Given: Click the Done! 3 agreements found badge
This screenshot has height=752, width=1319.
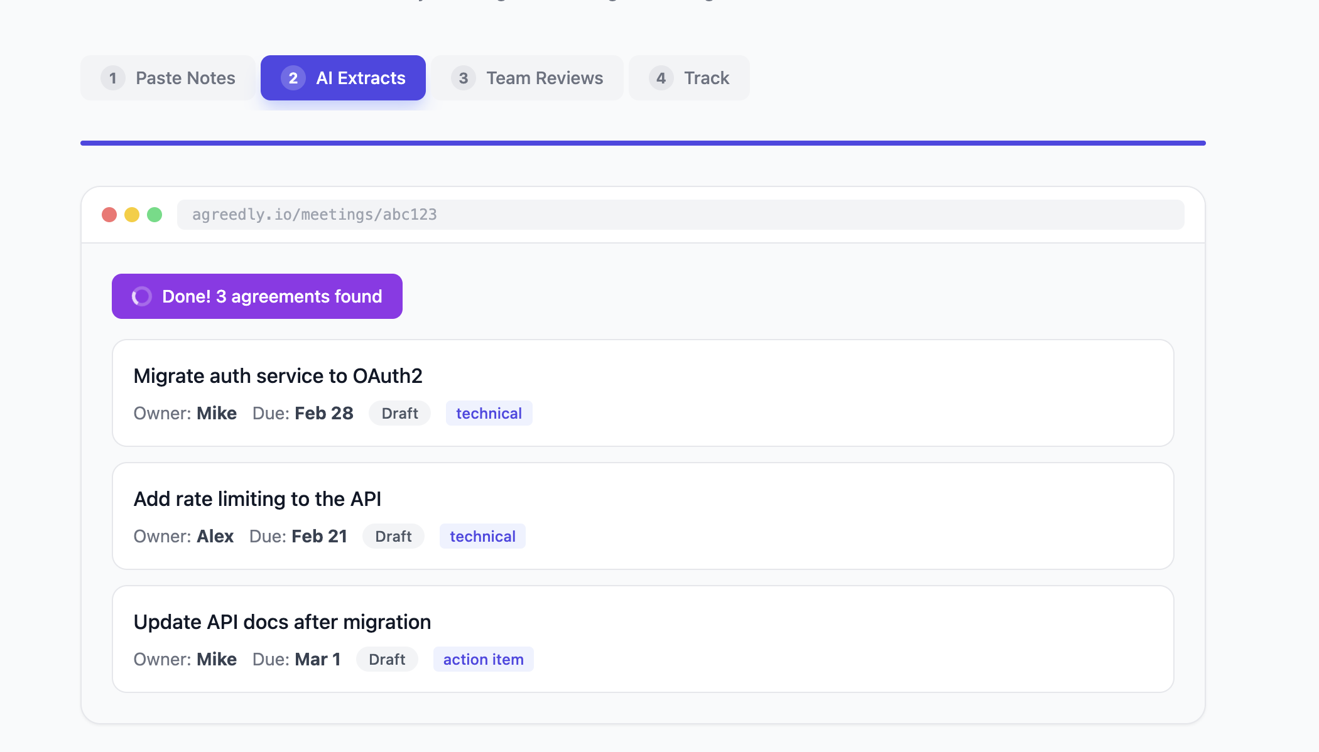Looking at the screenshot, I should [256, 296].
